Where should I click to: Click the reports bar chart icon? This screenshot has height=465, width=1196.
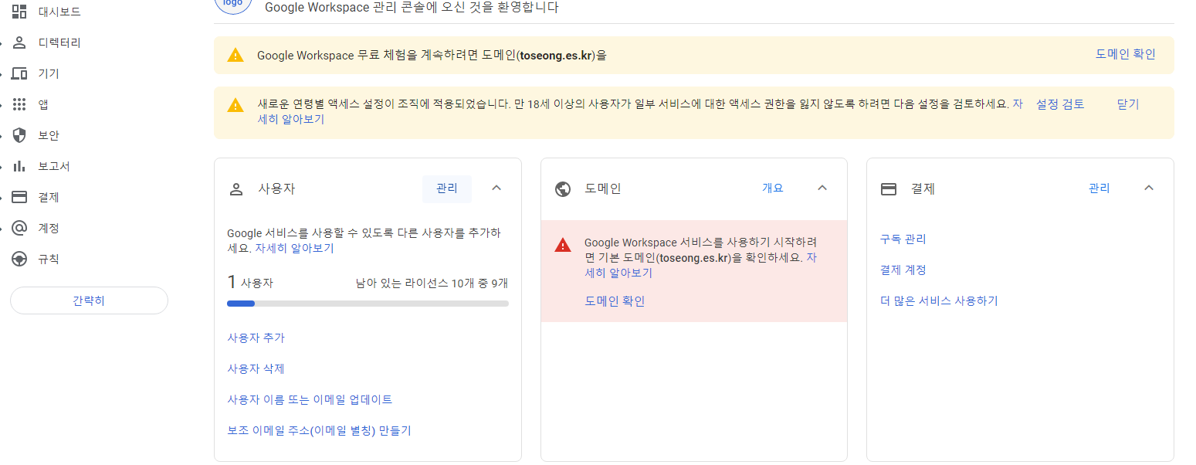click(x=19, y=166)
